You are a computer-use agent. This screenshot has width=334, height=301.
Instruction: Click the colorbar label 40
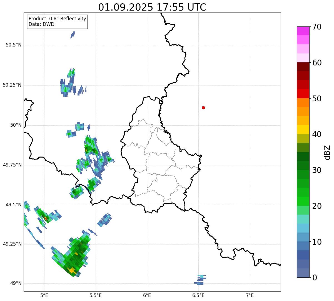tap(317, 134)
